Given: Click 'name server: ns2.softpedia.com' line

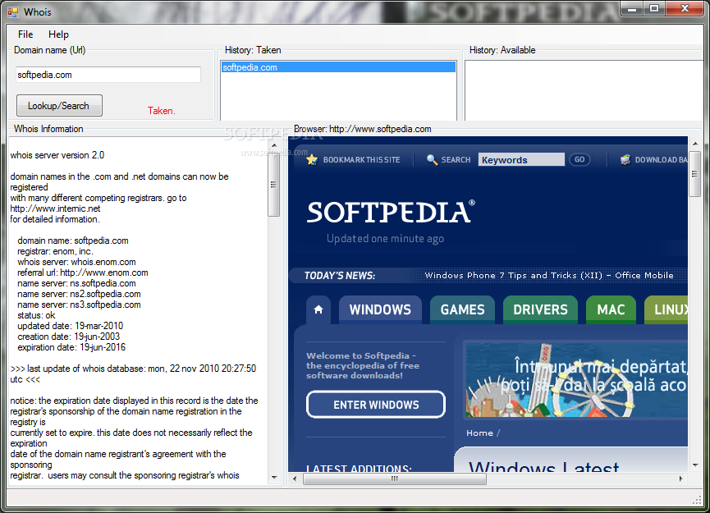Looking at the screenshot, I should pos(79,294).
